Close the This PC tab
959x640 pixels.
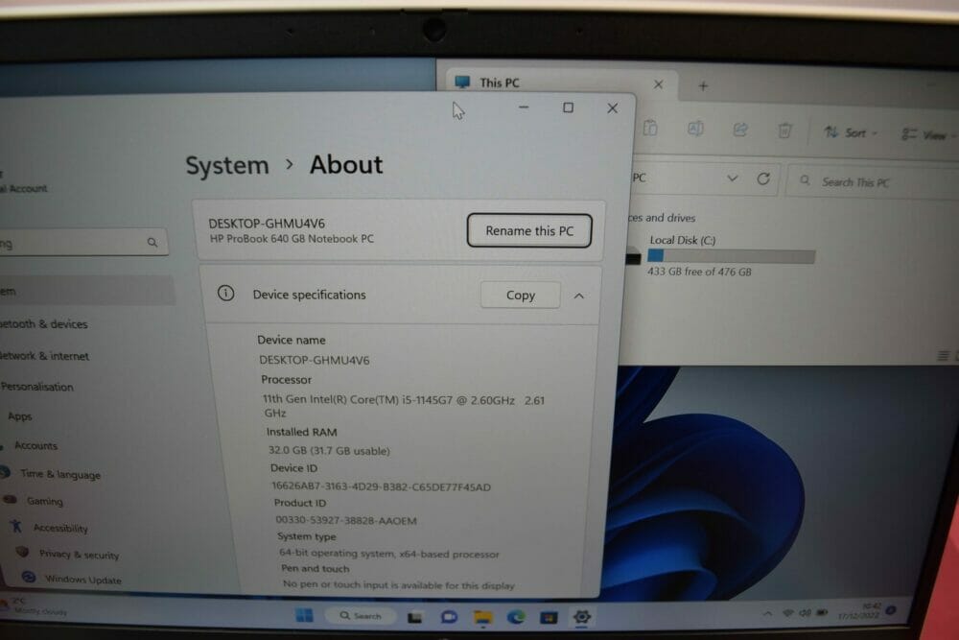tap(658, 84)
